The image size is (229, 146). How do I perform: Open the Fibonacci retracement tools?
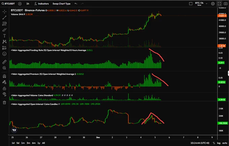[4, 24]
